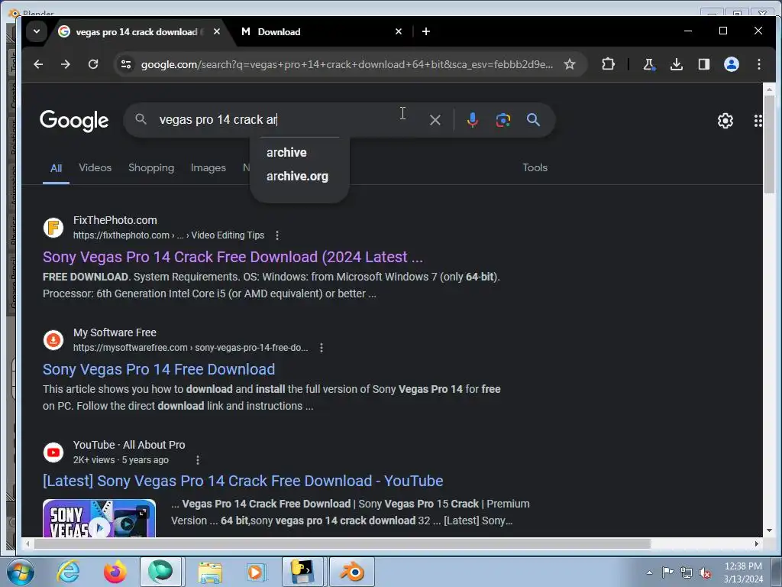View site information icon in address bar

126,64
